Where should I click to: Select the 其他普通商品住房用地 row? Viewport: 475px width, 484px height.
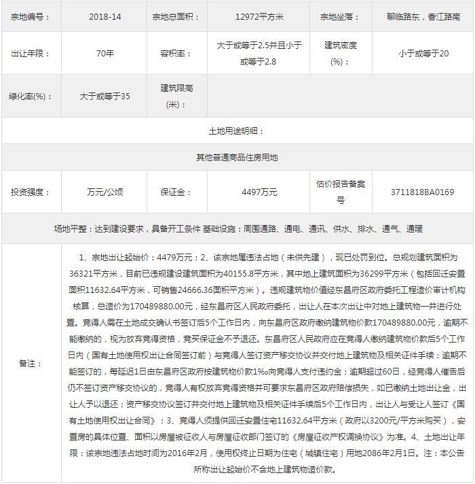pos(237,157)
